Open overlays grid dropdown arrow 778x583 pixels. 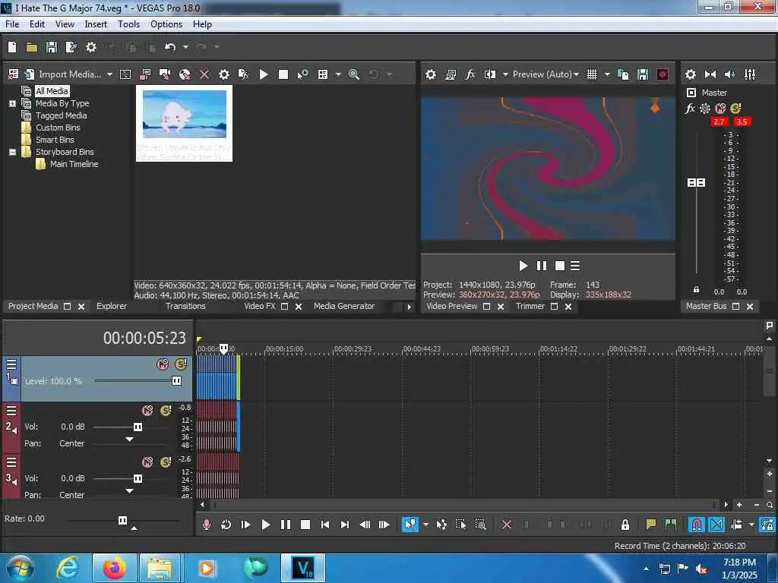point(607,74)
